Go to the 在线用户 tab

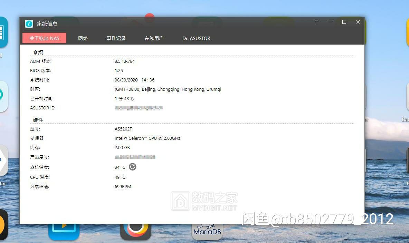(x=154, y=38)
